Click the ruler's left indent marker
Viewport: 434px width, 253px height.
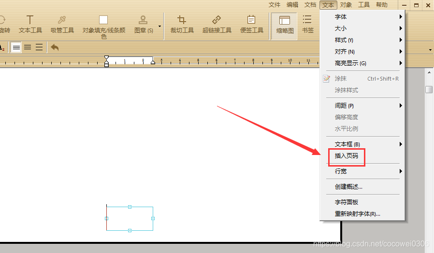coord(106,61)
